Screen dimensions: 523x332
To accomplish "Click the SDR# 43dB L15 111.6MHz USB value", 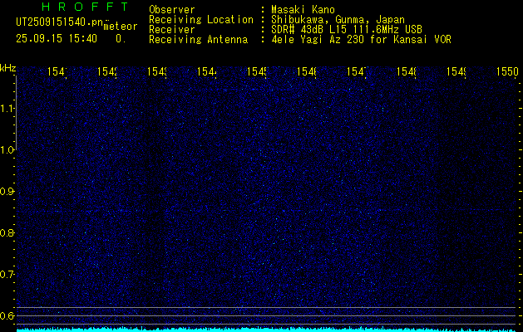I will (347, 30).
